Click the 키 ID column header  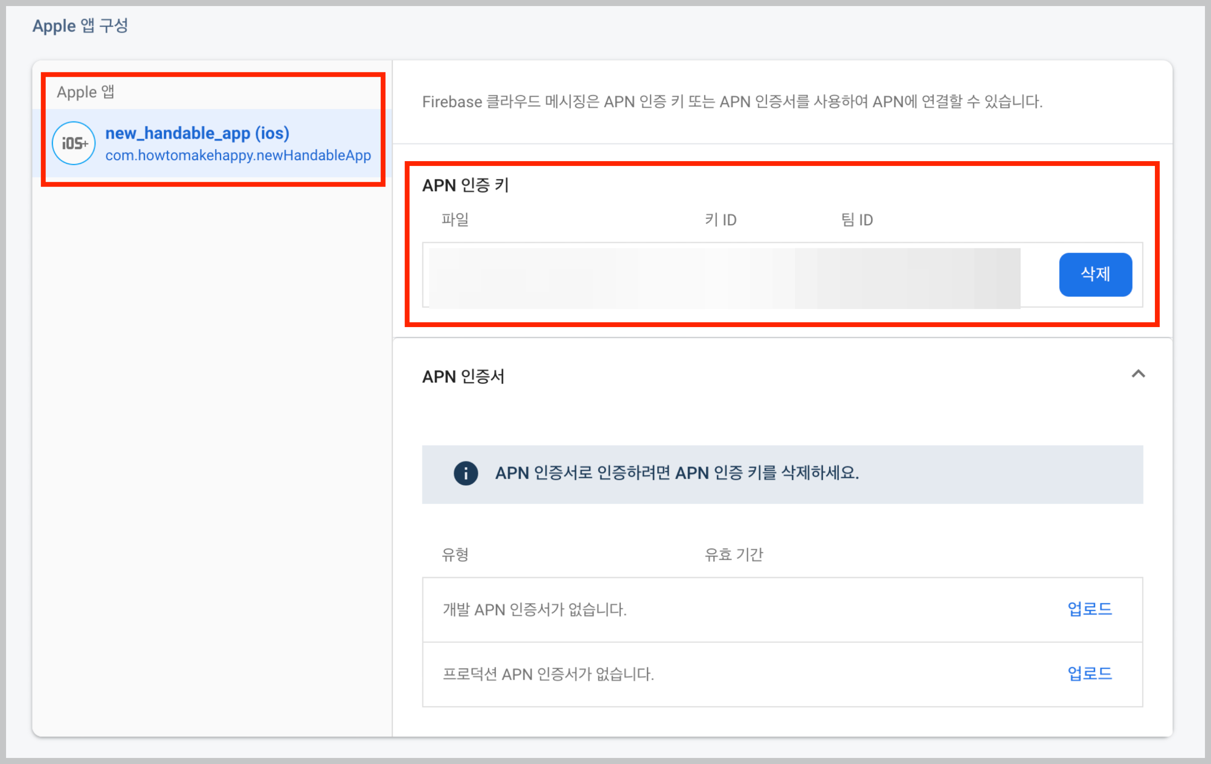click(720, 219)
